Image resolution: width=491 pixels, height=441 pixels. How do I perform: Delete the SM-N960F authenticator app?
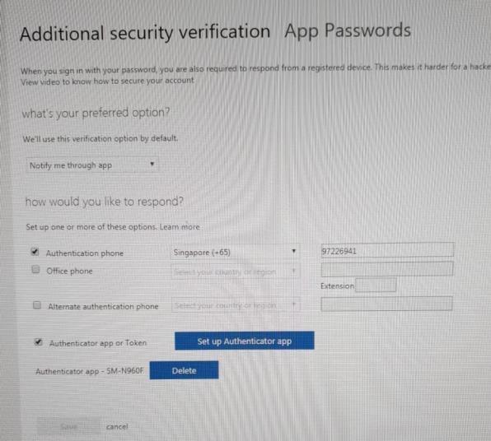(185, 370)
